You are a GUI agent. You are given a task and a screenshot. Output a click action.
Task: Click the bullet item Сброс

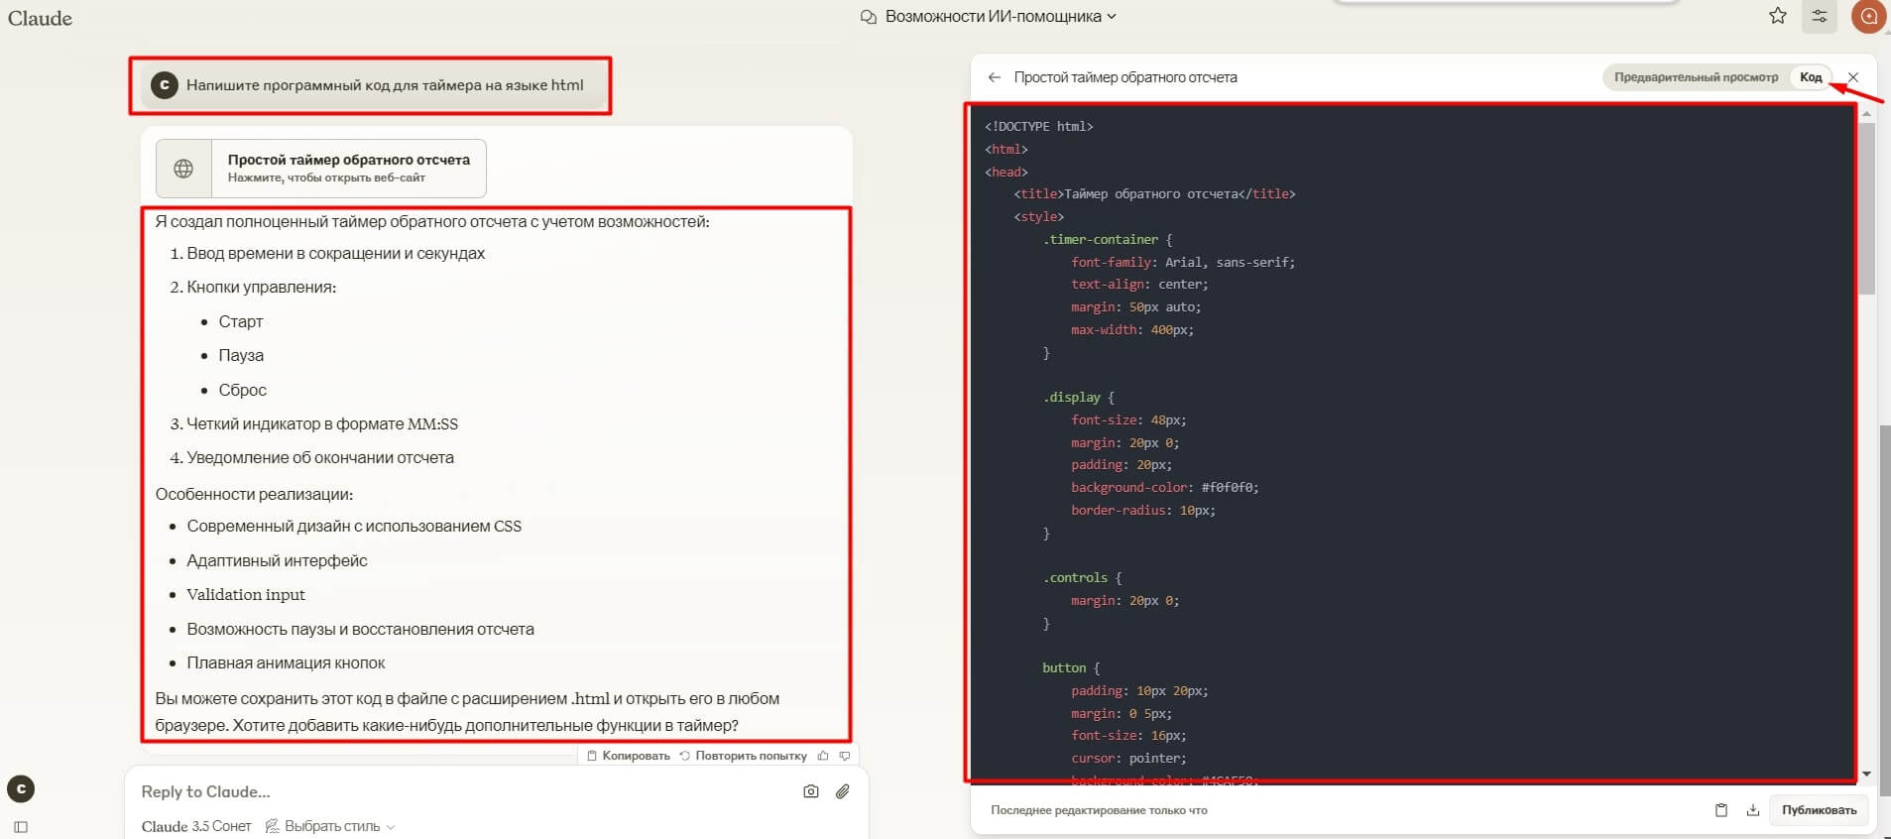(x=243, y=390)
